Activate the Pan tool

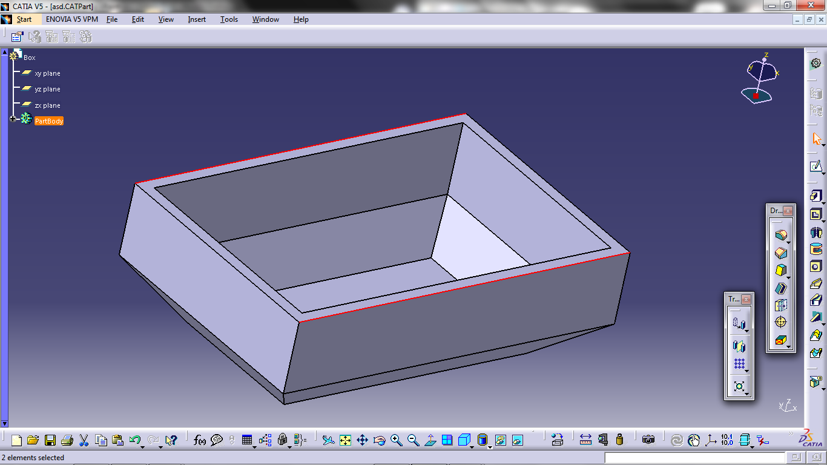(362, 440)
